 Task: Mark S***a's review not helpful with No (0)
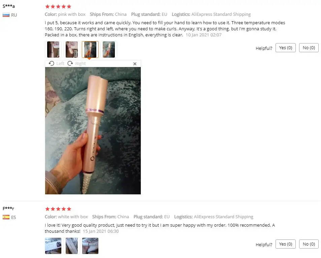point(309,48)
